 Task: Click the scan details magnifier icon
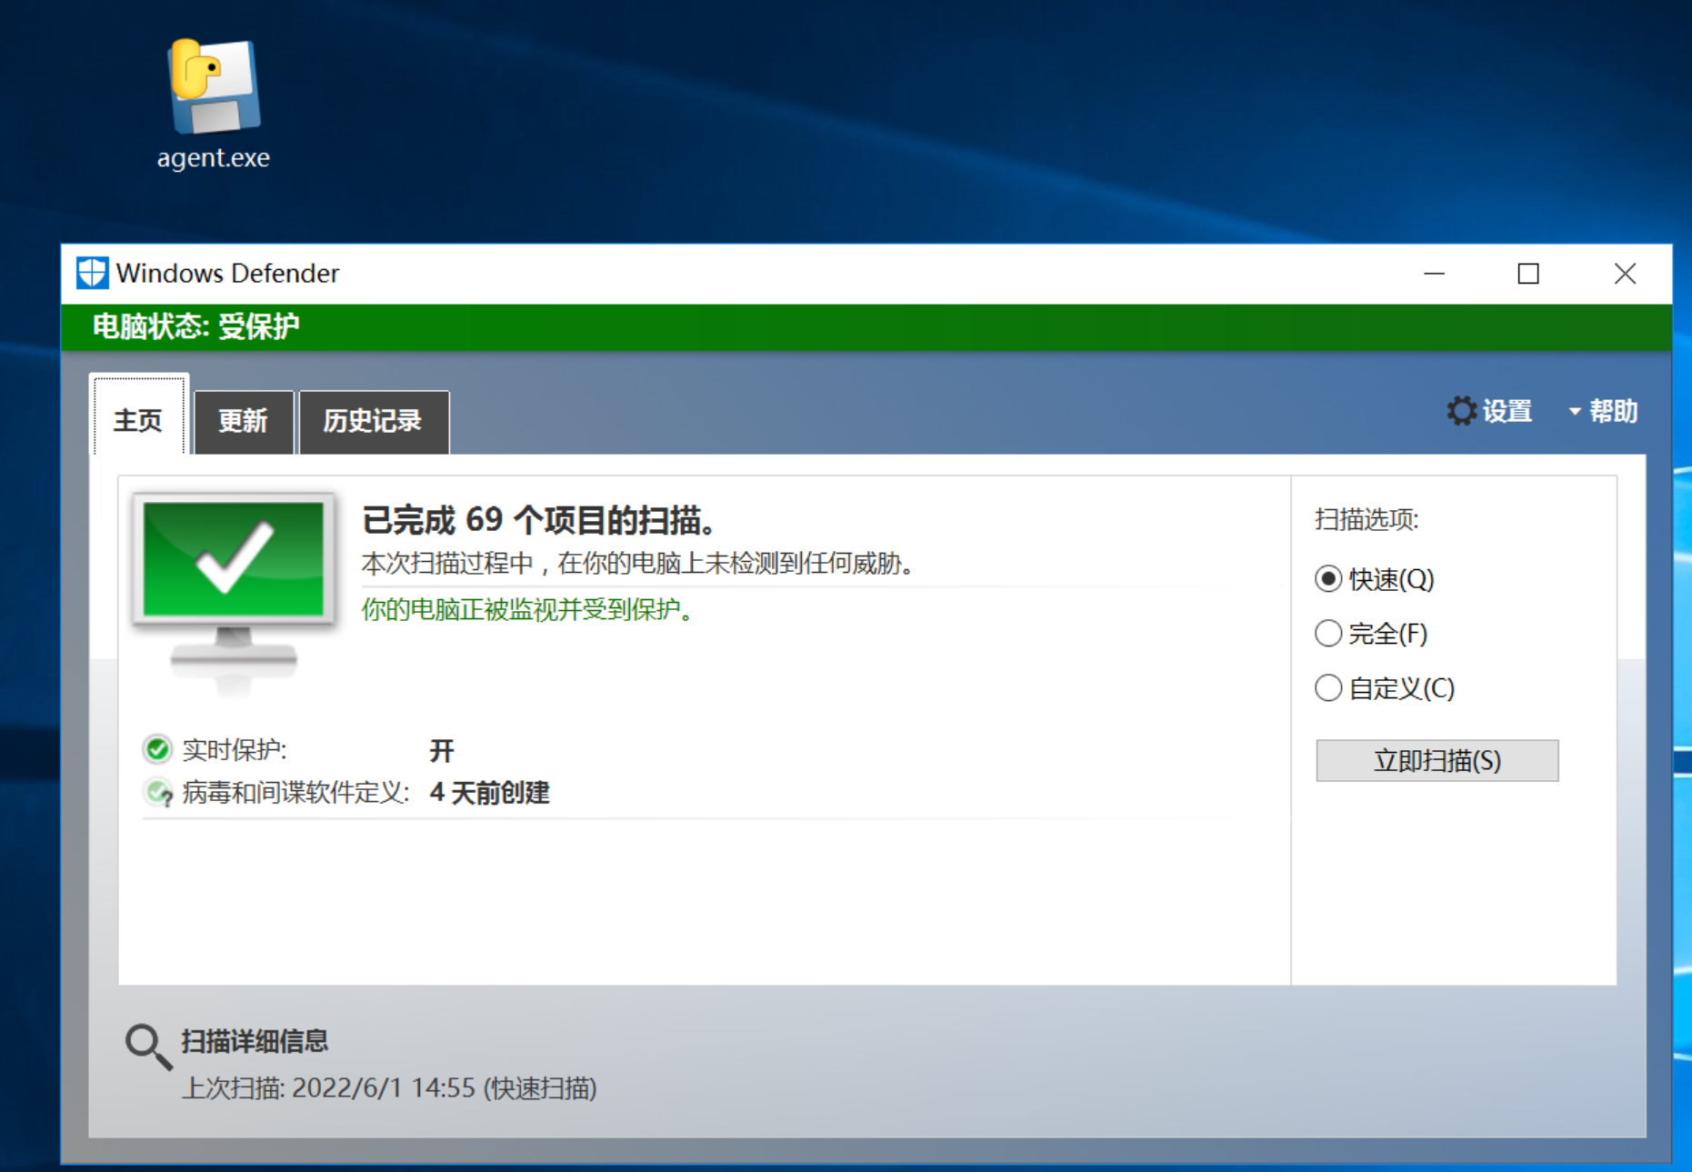tap(148, 1047)
